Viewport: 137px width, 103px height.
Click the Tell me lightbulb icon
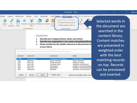tap(76, 16)
